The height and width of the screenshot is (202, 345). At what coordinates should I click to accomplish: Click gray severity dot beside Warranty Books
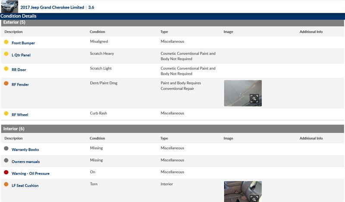(6, 149)
